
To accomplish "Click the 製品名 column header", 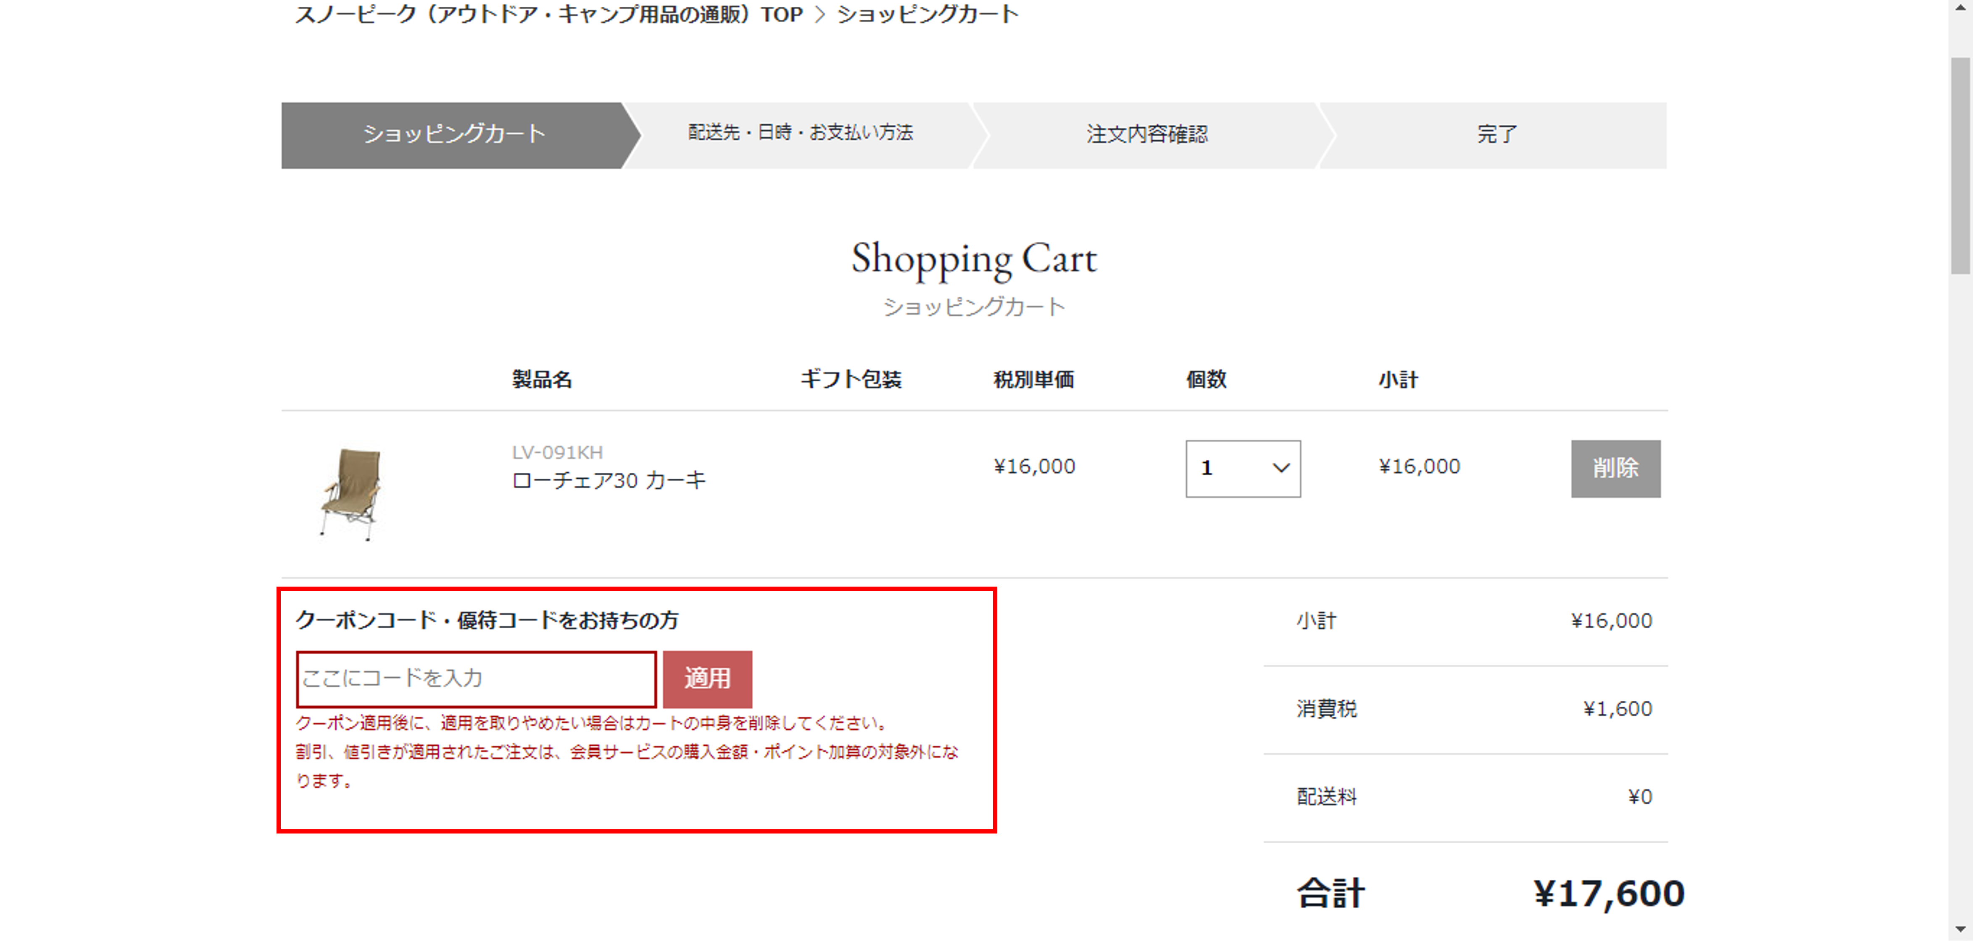I will [x=542, y=380].
